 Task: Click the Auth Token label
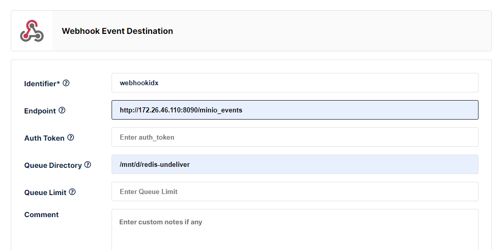coord(44,138)
